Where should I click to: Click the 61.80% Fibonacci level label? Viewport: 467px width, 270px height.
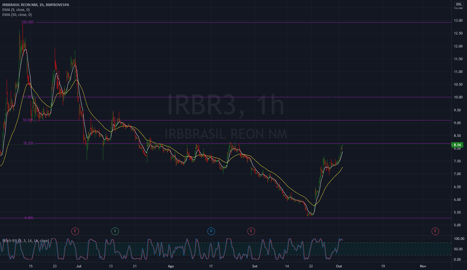(28, 97)
